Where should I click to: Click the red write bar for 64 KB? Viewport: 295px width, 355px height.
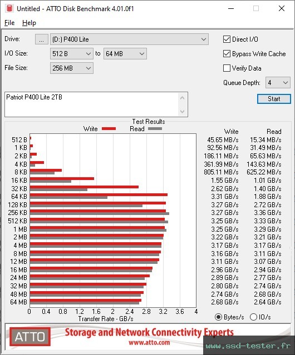tap(99, 194)
